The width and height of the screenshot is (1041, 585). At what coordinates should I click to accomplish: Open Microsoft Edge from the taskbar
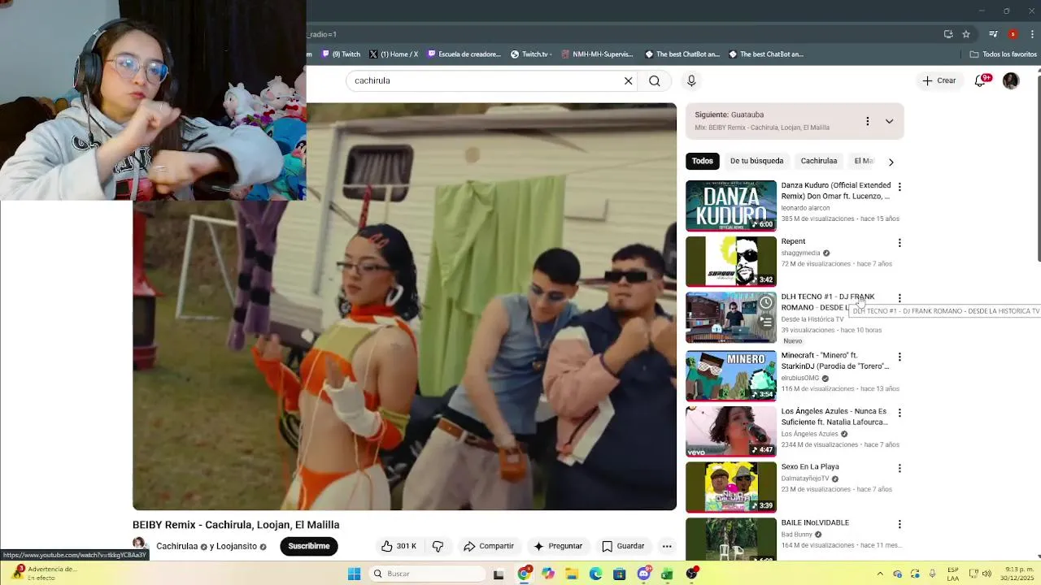[x=595, y=574]
